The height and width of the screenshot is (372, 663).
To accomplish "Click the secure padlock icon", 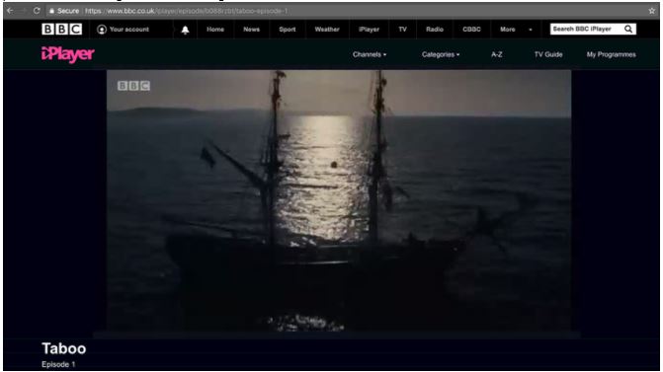I will [51, 11].
